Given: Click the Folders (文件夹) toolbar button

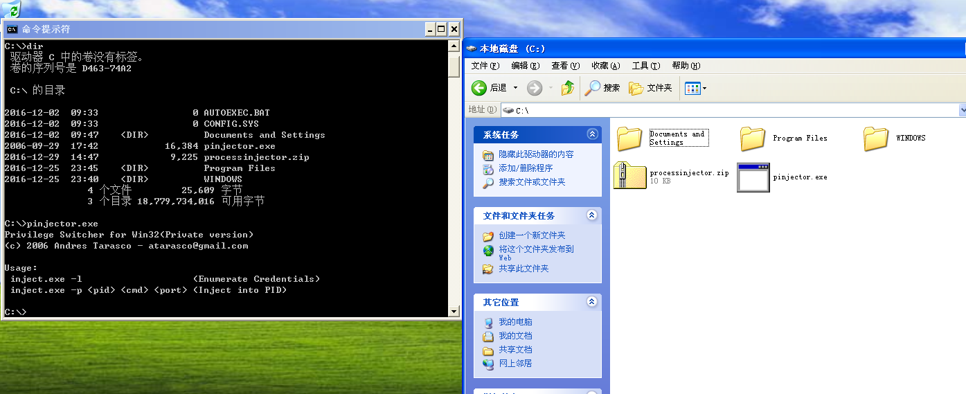Looking at the screenshot, I should 651,88.
